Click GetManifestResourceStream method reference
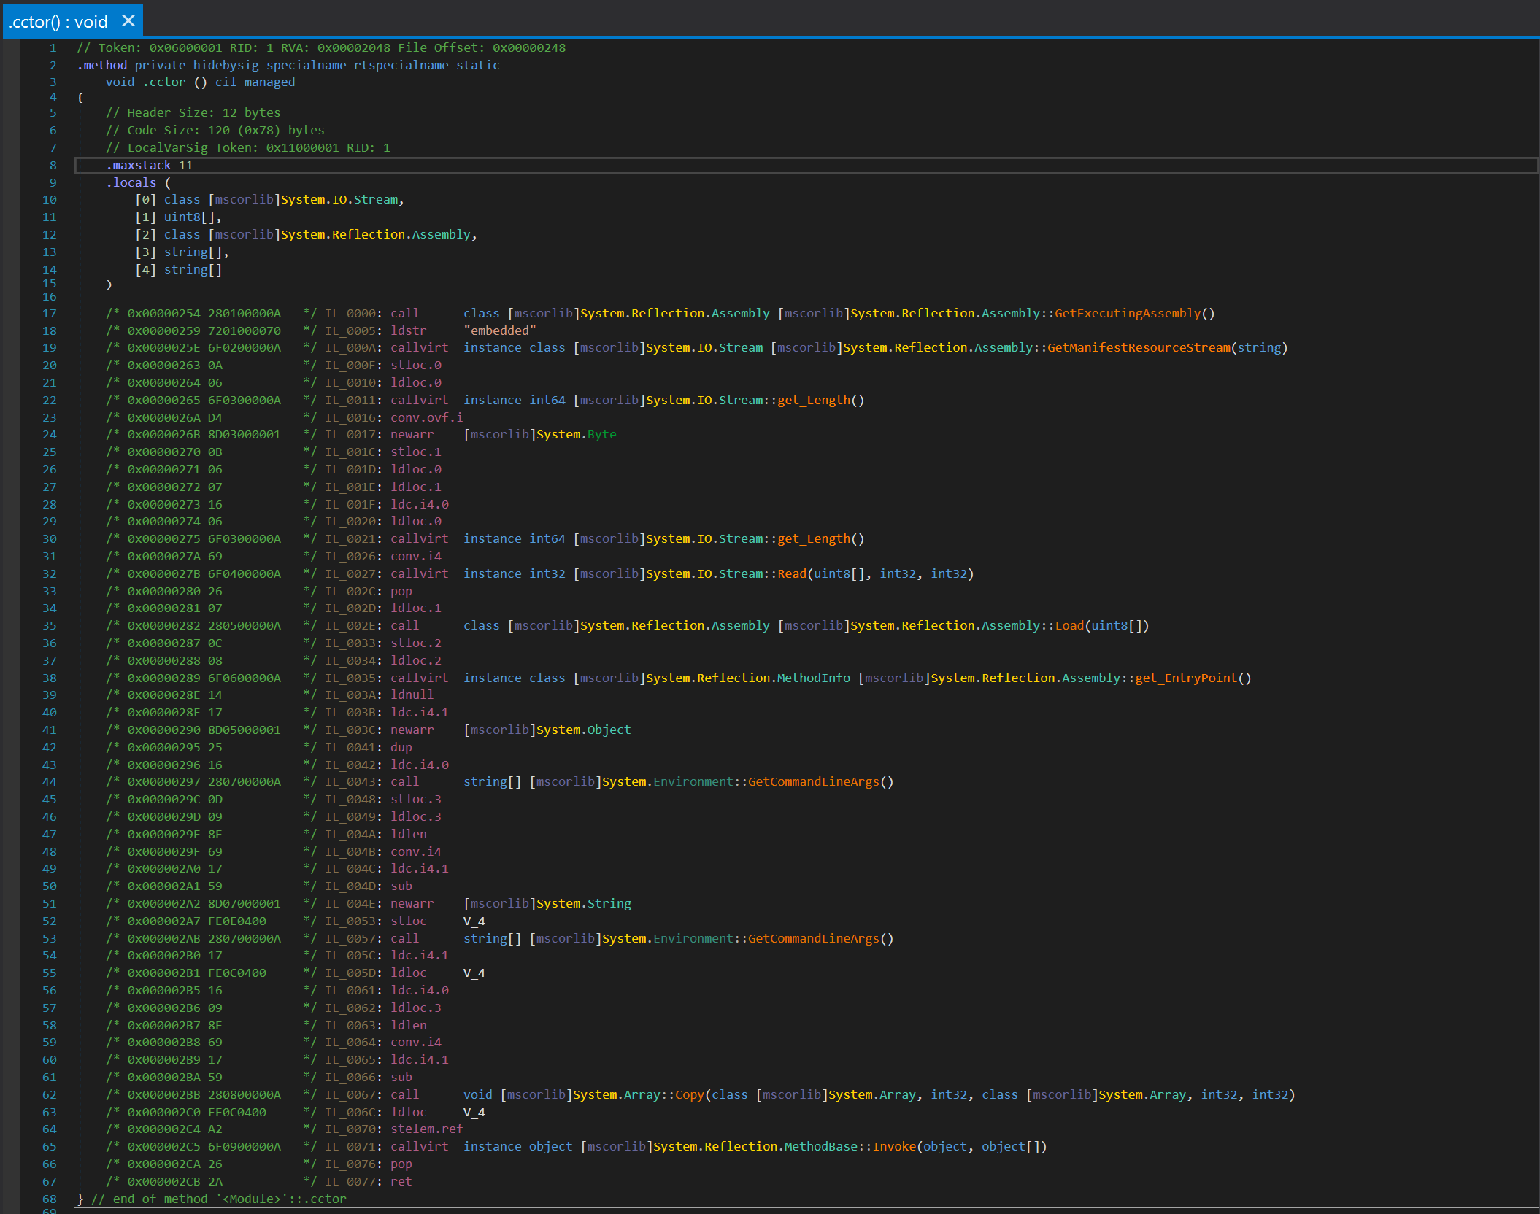Screen dimensions: 1540x1214 pyautogui.click(x=1139, y=347)
